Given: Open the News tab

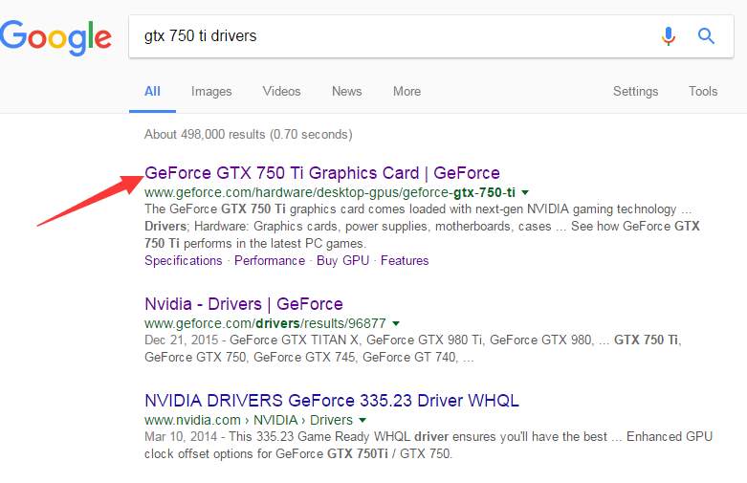Looking at the screenshot, I should click(347, 91).
